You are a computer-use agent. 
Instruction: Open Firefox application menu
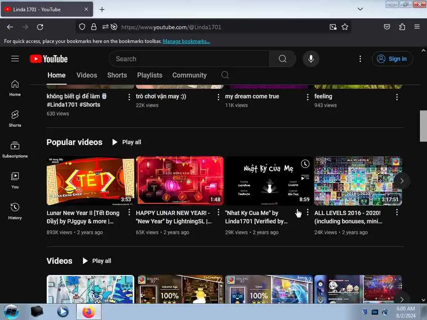point(417,27)
